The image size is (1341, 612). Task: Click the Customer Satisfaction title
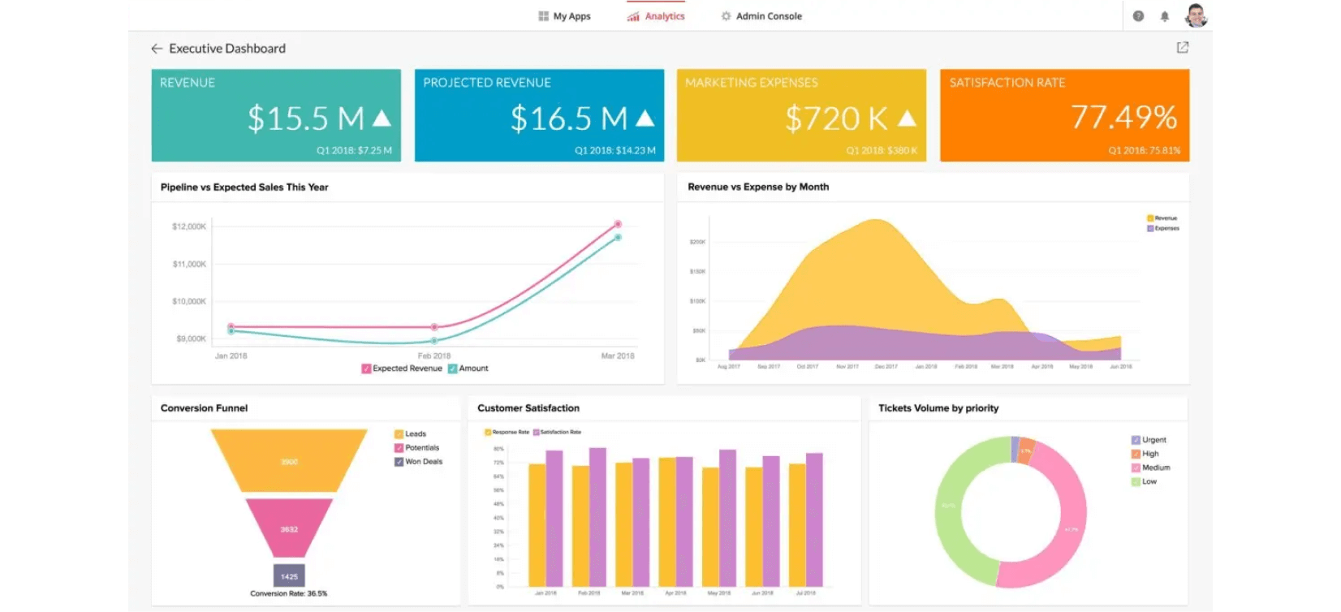coord(528,408)
